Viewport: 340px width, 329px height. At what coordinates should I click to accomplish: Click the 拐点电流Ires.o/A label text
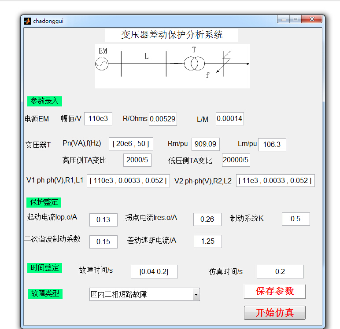151,218
